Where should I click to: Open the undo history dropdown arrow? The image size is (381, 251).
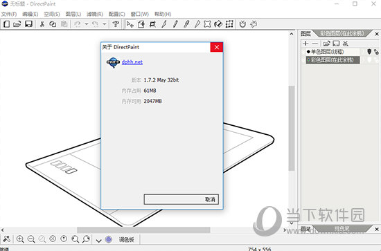point(87,24)
